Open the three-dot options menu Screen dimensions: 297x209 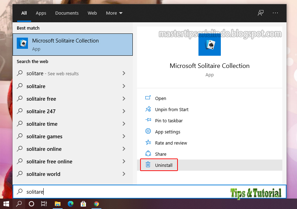point(275,13)
